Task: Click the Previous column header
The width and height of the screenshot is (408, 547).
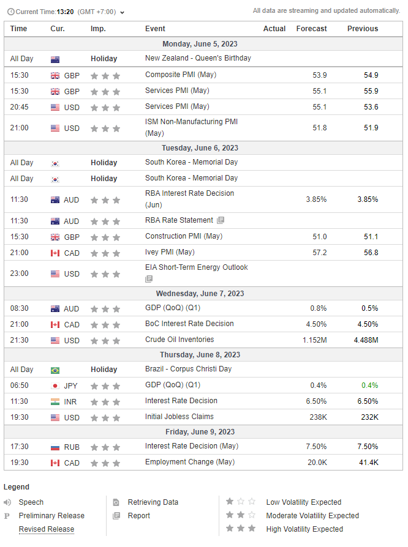Action: tap(362, 29)
